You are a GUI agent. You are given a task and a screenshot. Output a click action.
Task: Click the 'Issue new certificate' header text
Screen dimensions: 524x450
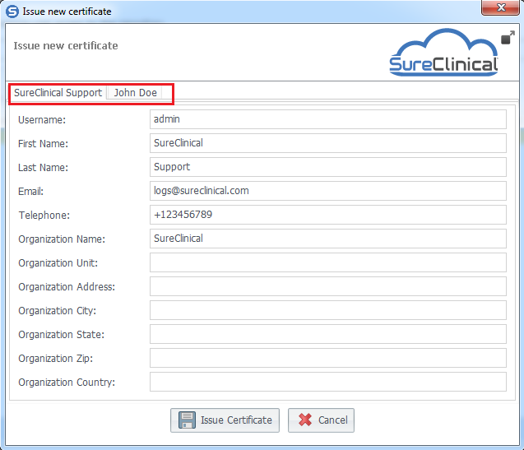(x=66, y=46)
